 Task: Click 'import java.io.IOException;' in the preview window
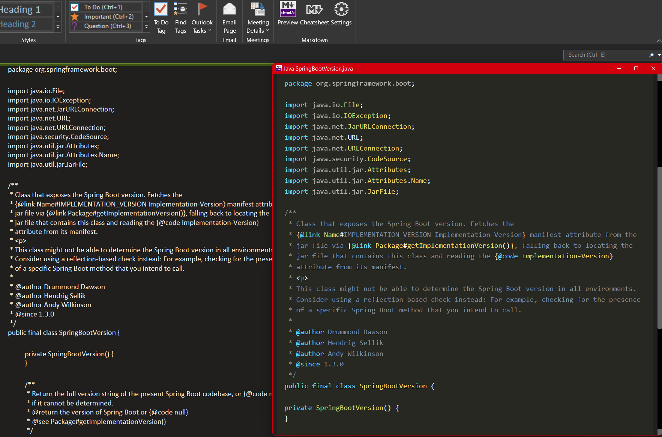[x=338, y=116]
